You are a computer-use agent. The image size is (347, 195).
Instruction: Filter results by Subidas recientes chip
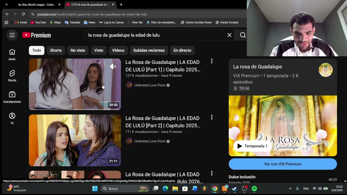149,50
